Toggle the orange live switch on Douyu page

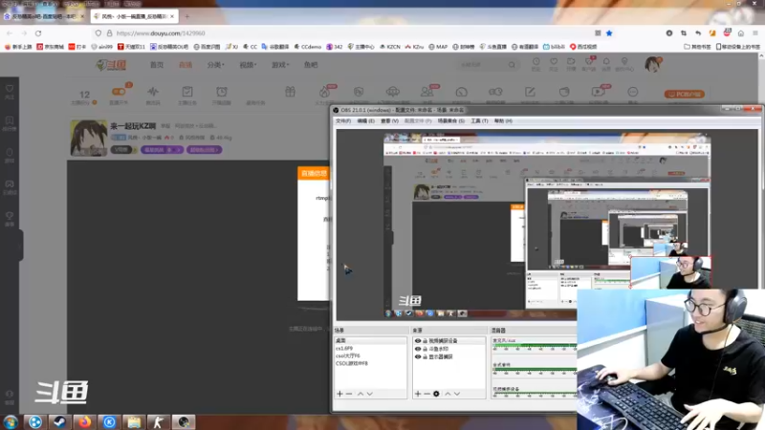click(x=119, y=91)
